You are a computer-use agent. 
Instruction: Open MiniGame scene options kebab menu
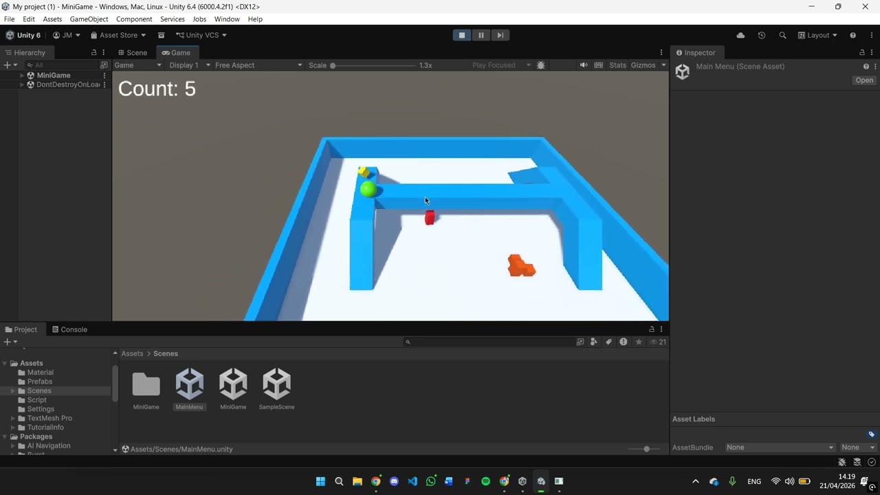pos(104,76)
